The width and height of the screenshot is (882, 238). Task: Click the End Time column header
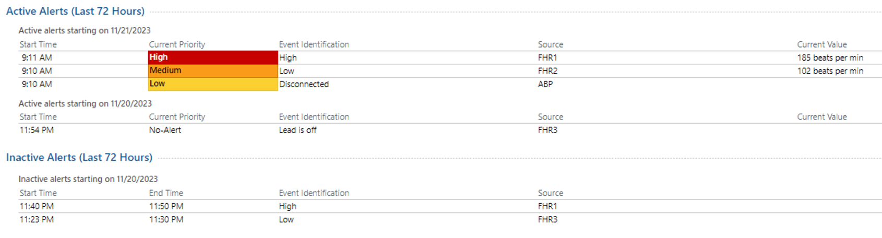(x=166, y=193)
